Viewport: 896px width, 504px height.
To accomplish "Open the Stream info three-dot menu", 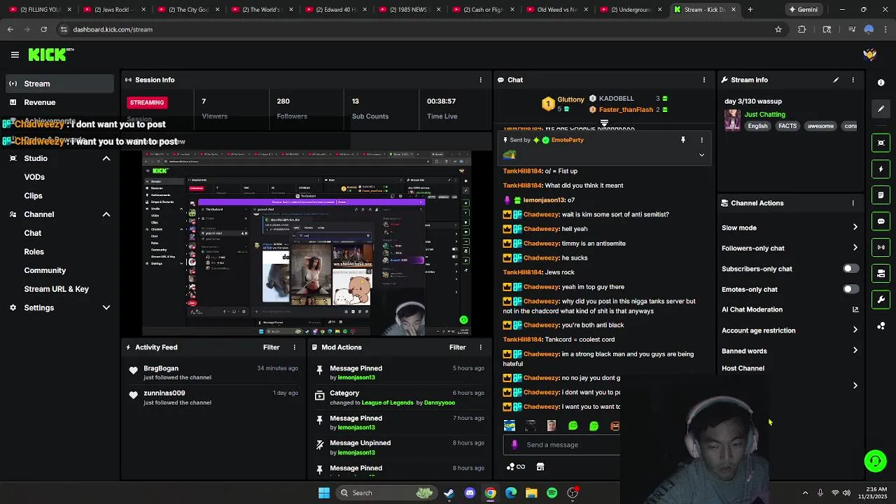I will pos(853,80).
